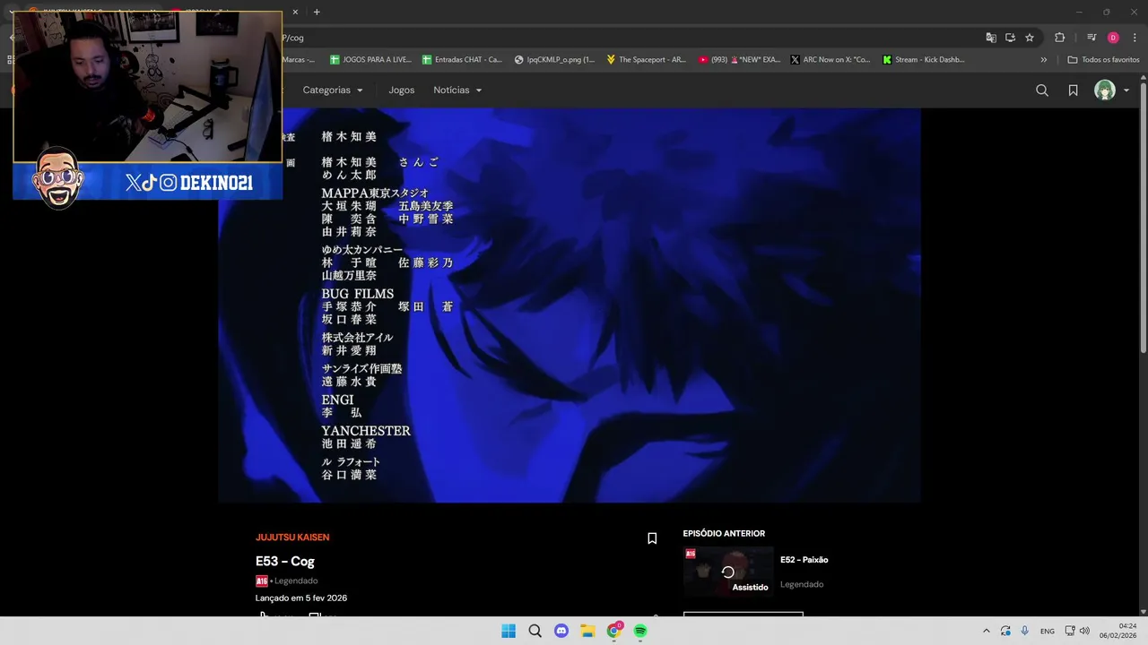Open the JOGOS PARA A LIVE bookmark
The width and height of the screenshot is (1148, 645).
[x=370, y=60]
